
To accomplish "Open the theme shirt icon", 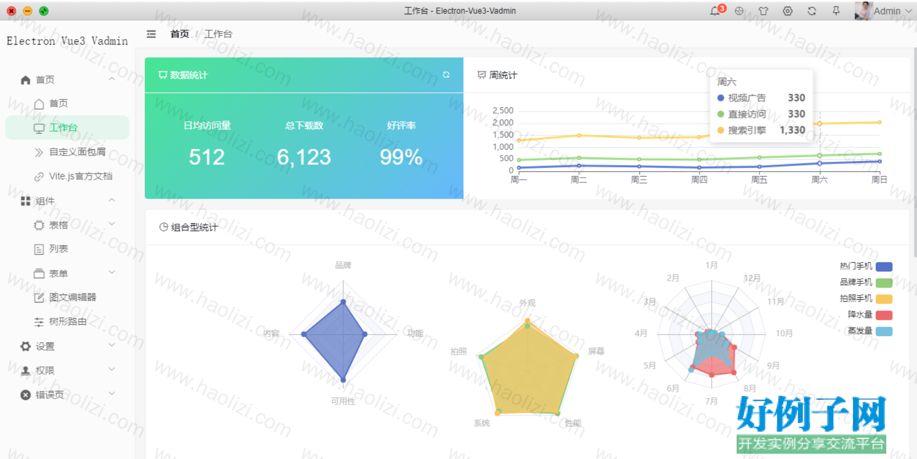I will pyautogui.click(x=763, y=11).
